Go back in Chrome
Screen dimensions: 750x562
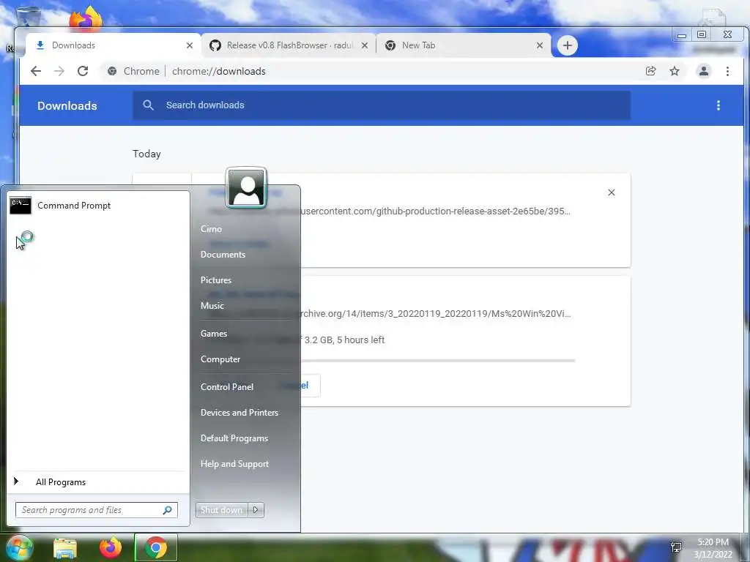(36, 71)
